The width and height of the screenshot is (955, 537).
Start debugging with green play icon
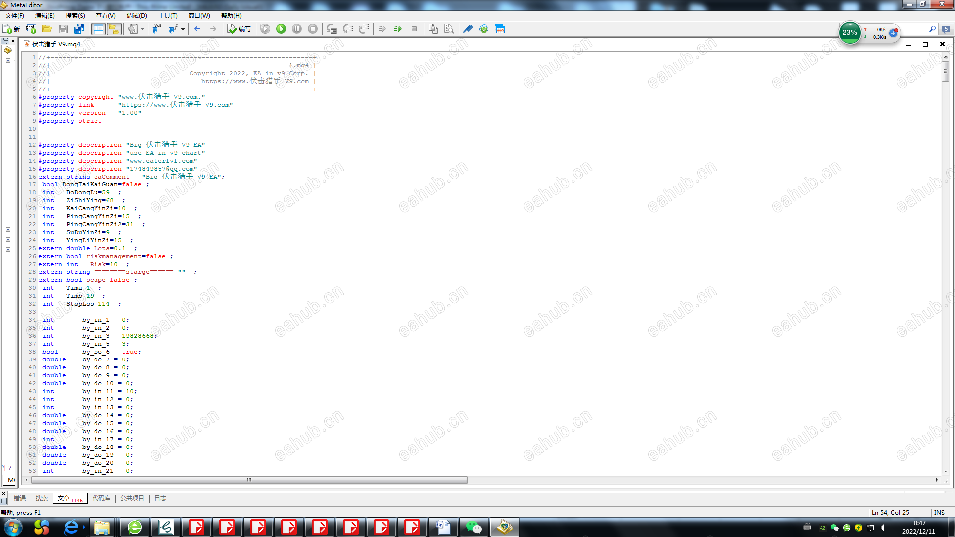(281, 29)
